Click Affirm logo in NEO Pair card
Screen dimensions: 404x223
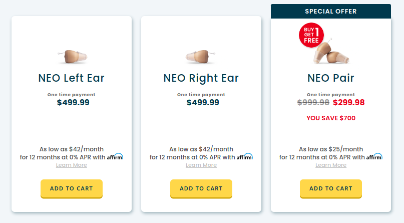[x=374, y=157]
